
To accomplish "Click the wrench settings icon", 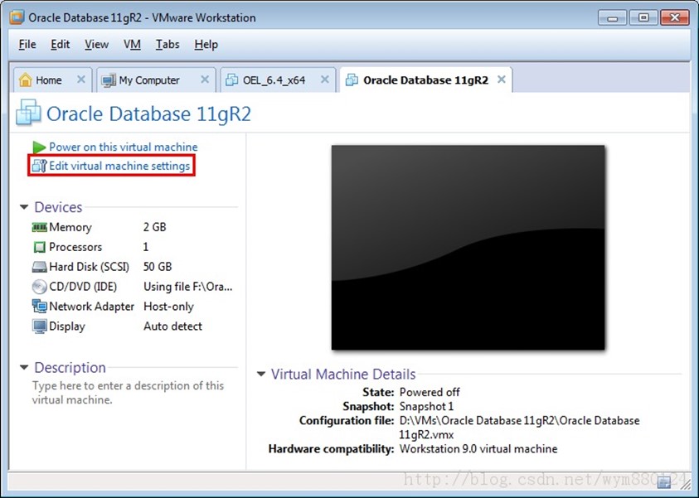I will tap(39, 166).
